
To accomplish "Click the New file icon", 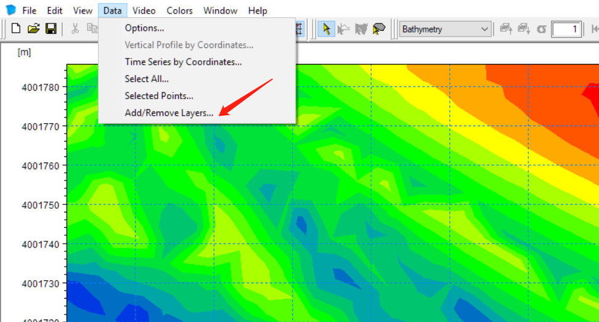I will (16, 28).
